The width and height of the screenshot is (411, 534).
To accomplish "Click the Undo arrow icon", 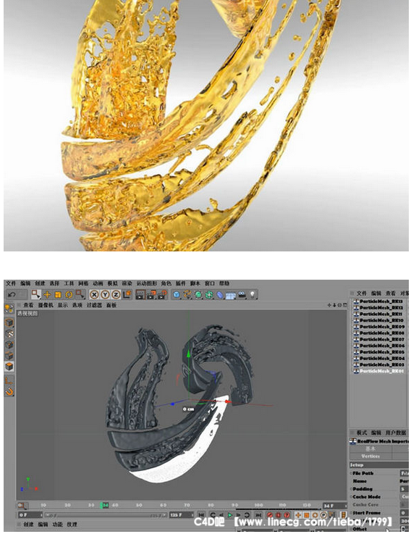I will 12,295.
